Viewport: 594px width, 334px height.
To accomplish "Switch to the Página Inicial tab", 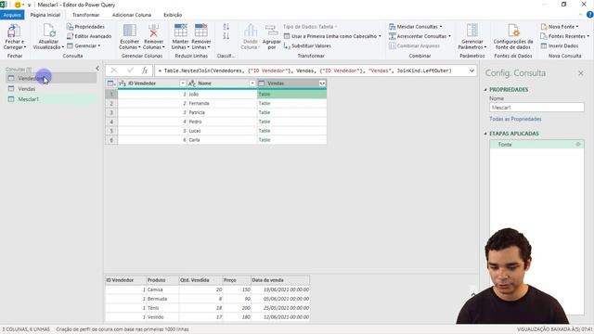I will [45, 15].
